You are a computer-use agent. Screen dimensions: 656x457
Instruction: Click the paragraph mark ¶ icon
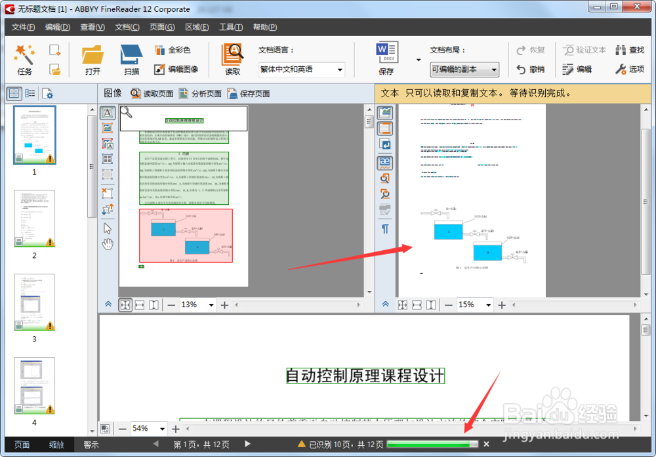[x=385, y=229]
